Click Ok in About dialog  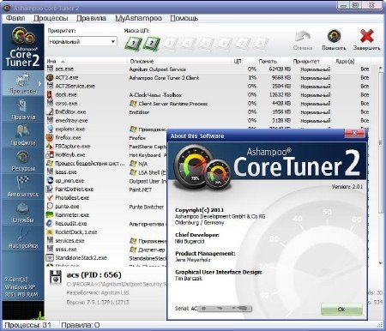(x=341, y=310)
